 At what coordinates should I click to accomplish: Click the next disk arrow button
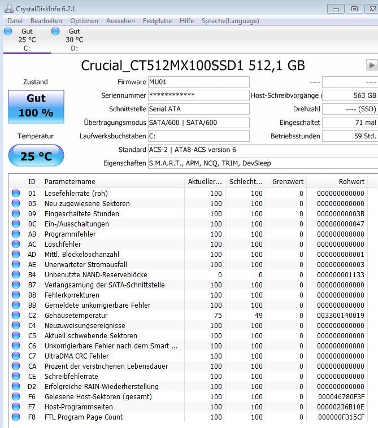(x=372, y=65)
